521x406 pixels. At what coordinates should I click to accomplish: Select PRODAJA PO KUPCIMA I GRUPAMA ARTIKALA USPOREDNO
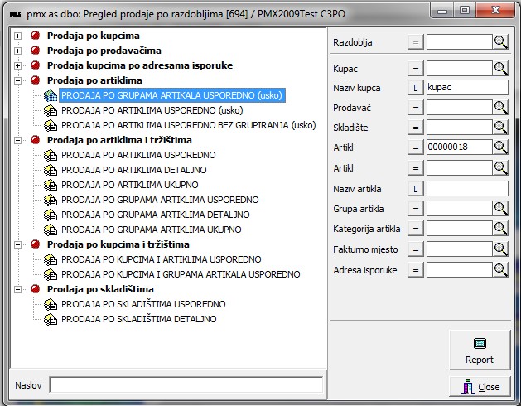coord(181,274)
